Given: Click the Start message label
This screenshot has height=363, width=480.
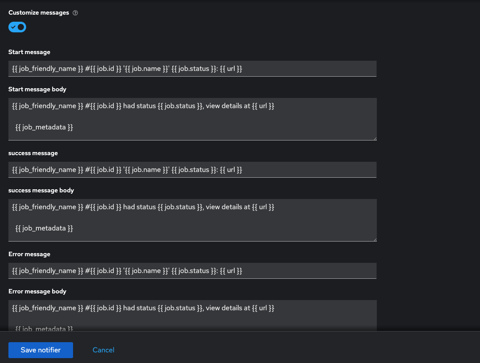Looking at the screenshot, I should [29, 52].
